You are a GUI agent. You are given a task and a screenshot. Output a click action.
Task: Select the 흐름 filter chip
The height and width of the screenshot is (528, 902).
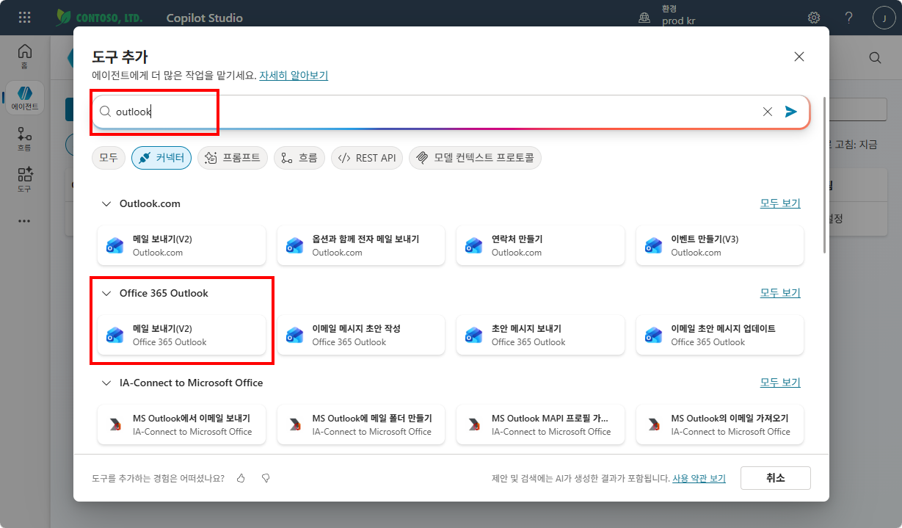299,158
